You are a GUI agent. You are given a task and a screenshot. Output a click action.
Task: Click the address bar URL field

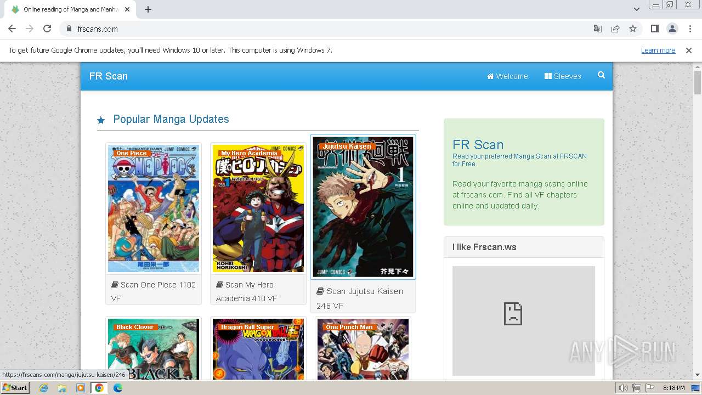click(x=329, y=29)
